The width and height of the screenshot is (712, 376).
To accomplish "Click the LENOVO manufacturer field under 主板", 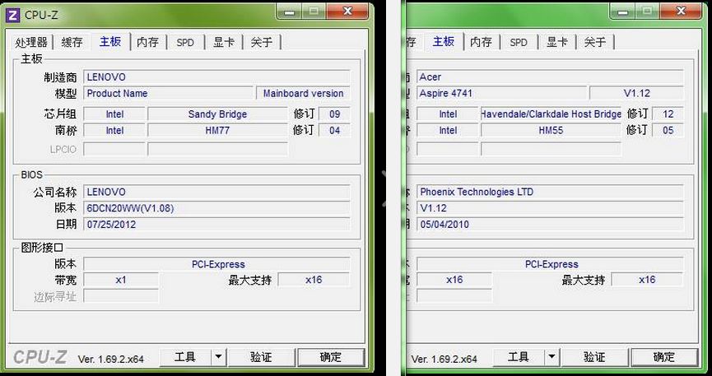I will pyautogui.click(x=216, y=77).
